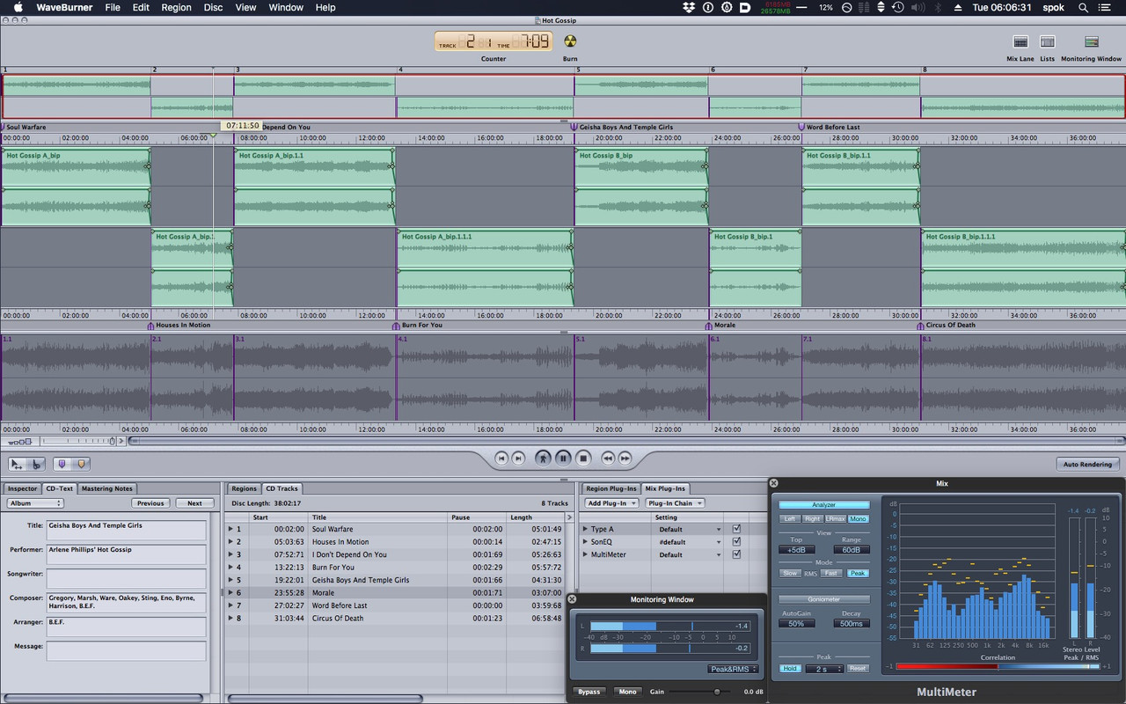Open the 2 s peak hold time dropdown
The width and height of the screenshot is (1126, 704).
(x=824, y=669)
